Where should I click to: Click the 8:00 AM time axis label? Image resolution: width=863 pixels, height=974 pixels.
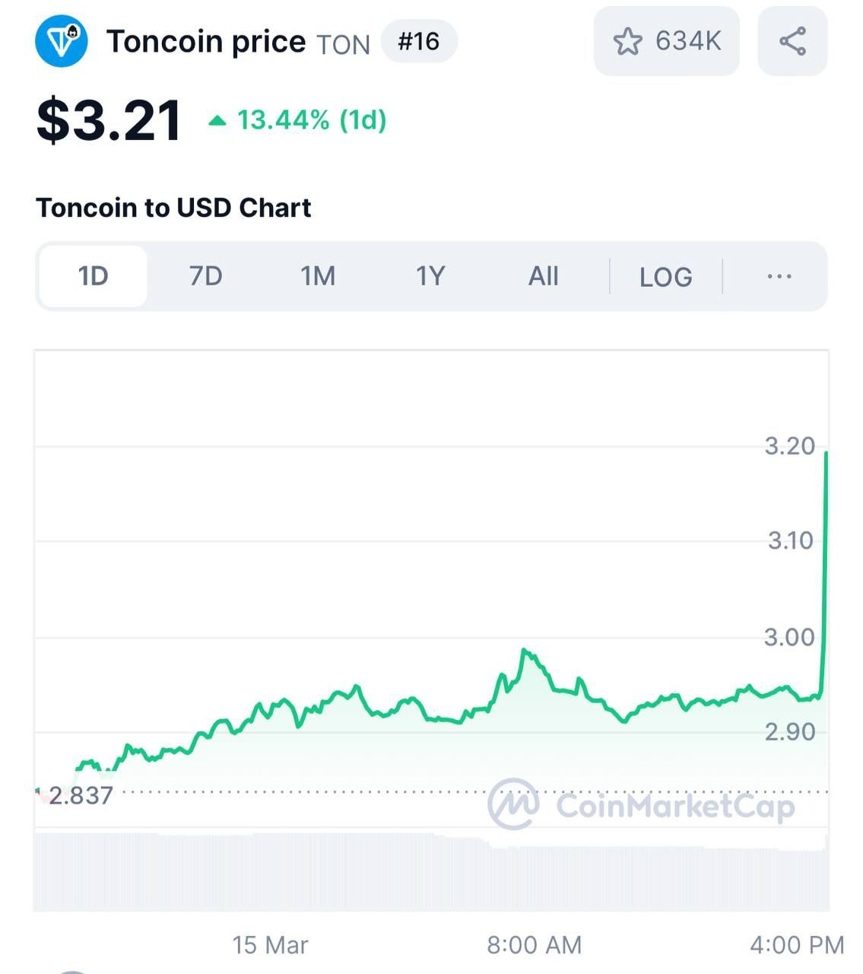coord(534,945)
